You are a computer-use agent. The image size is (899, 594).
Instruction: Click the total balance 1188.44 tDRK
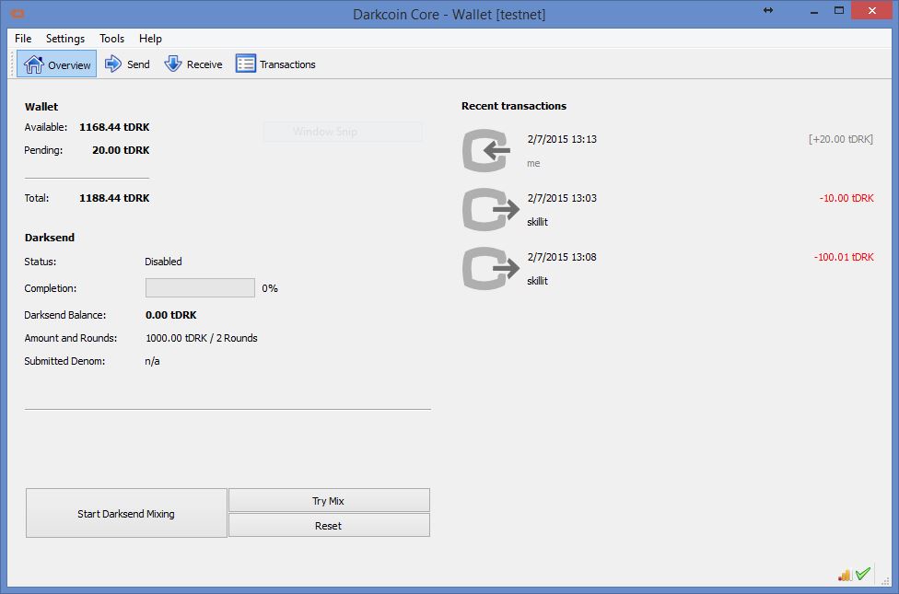click(x=114, y=198)
